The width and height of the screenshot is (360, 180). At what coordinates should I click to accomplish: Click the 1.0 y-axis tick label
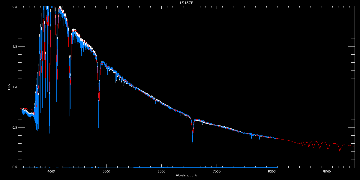click(x=14, y=87)
